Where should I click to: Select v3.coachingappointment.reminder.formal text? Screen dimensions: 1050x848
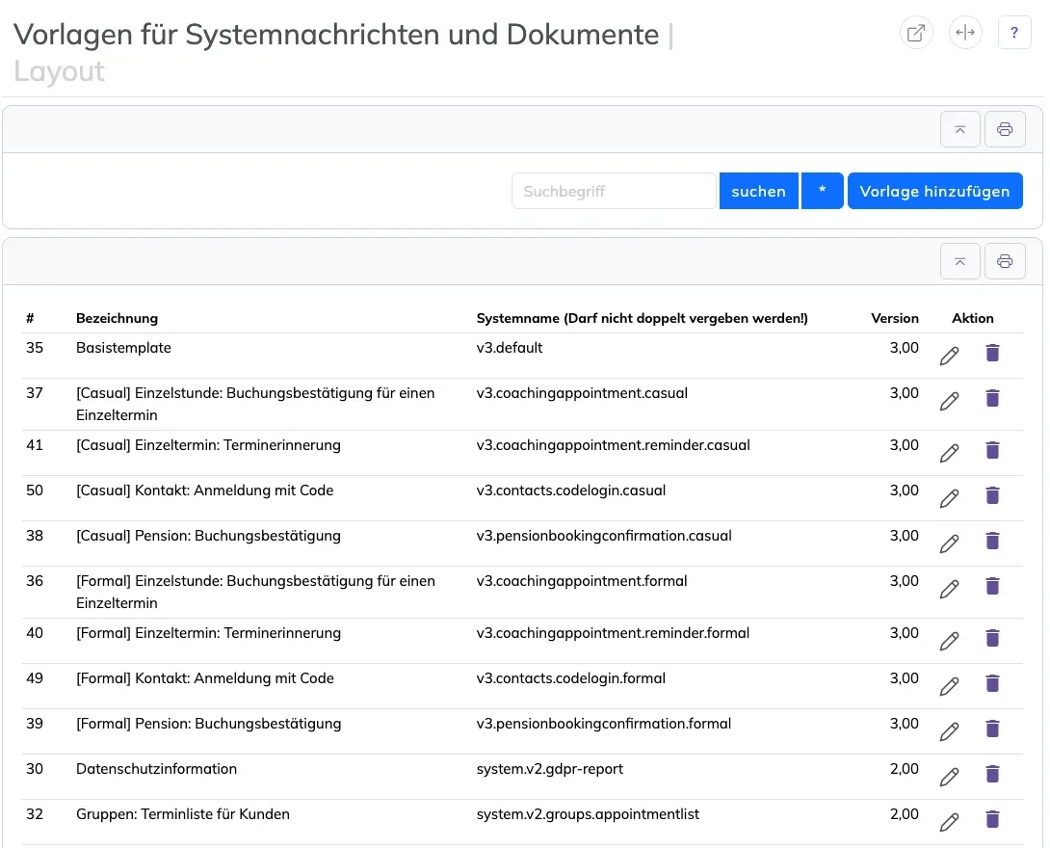pyautogui.click(x=613, y=633)
